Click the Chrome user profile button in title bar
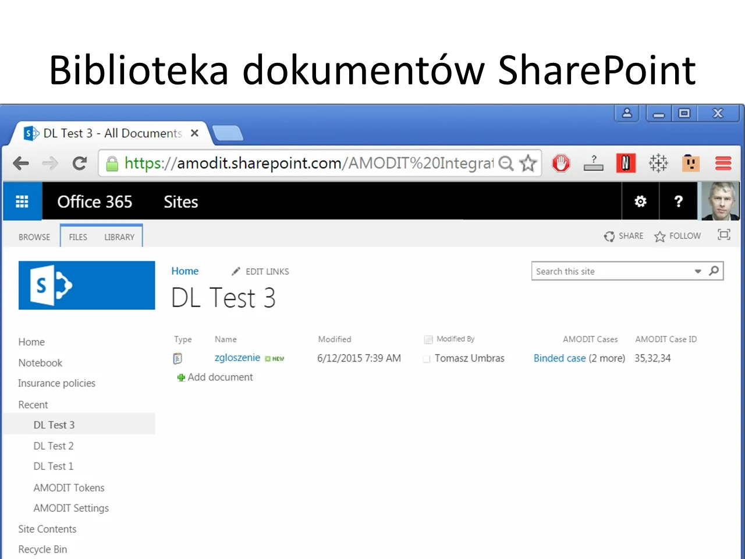 pyautogui.click(x=627, y=114)
